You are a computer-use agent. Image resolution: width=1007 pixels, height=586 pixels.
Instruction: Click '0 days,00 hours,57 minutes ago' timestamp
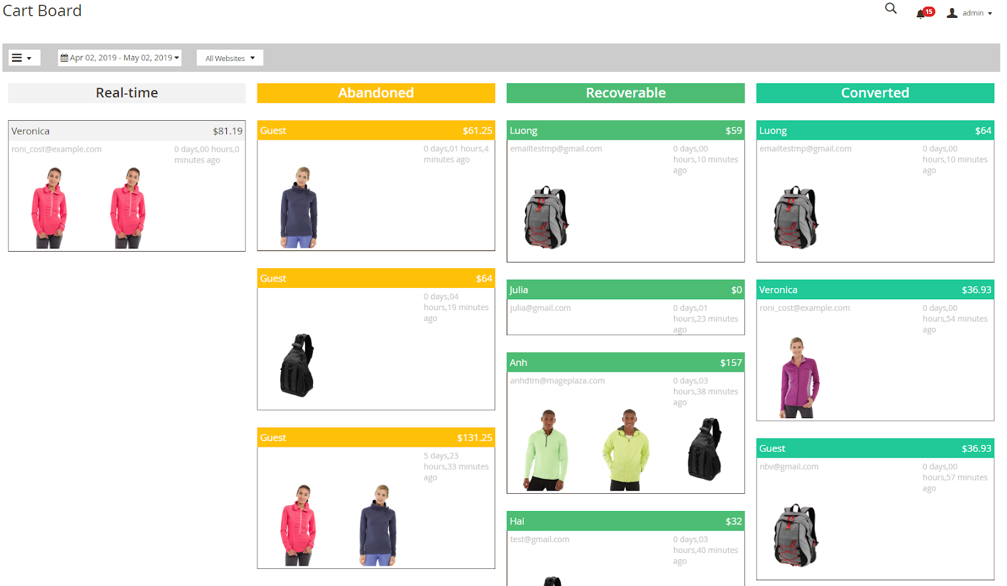(955, 477)
